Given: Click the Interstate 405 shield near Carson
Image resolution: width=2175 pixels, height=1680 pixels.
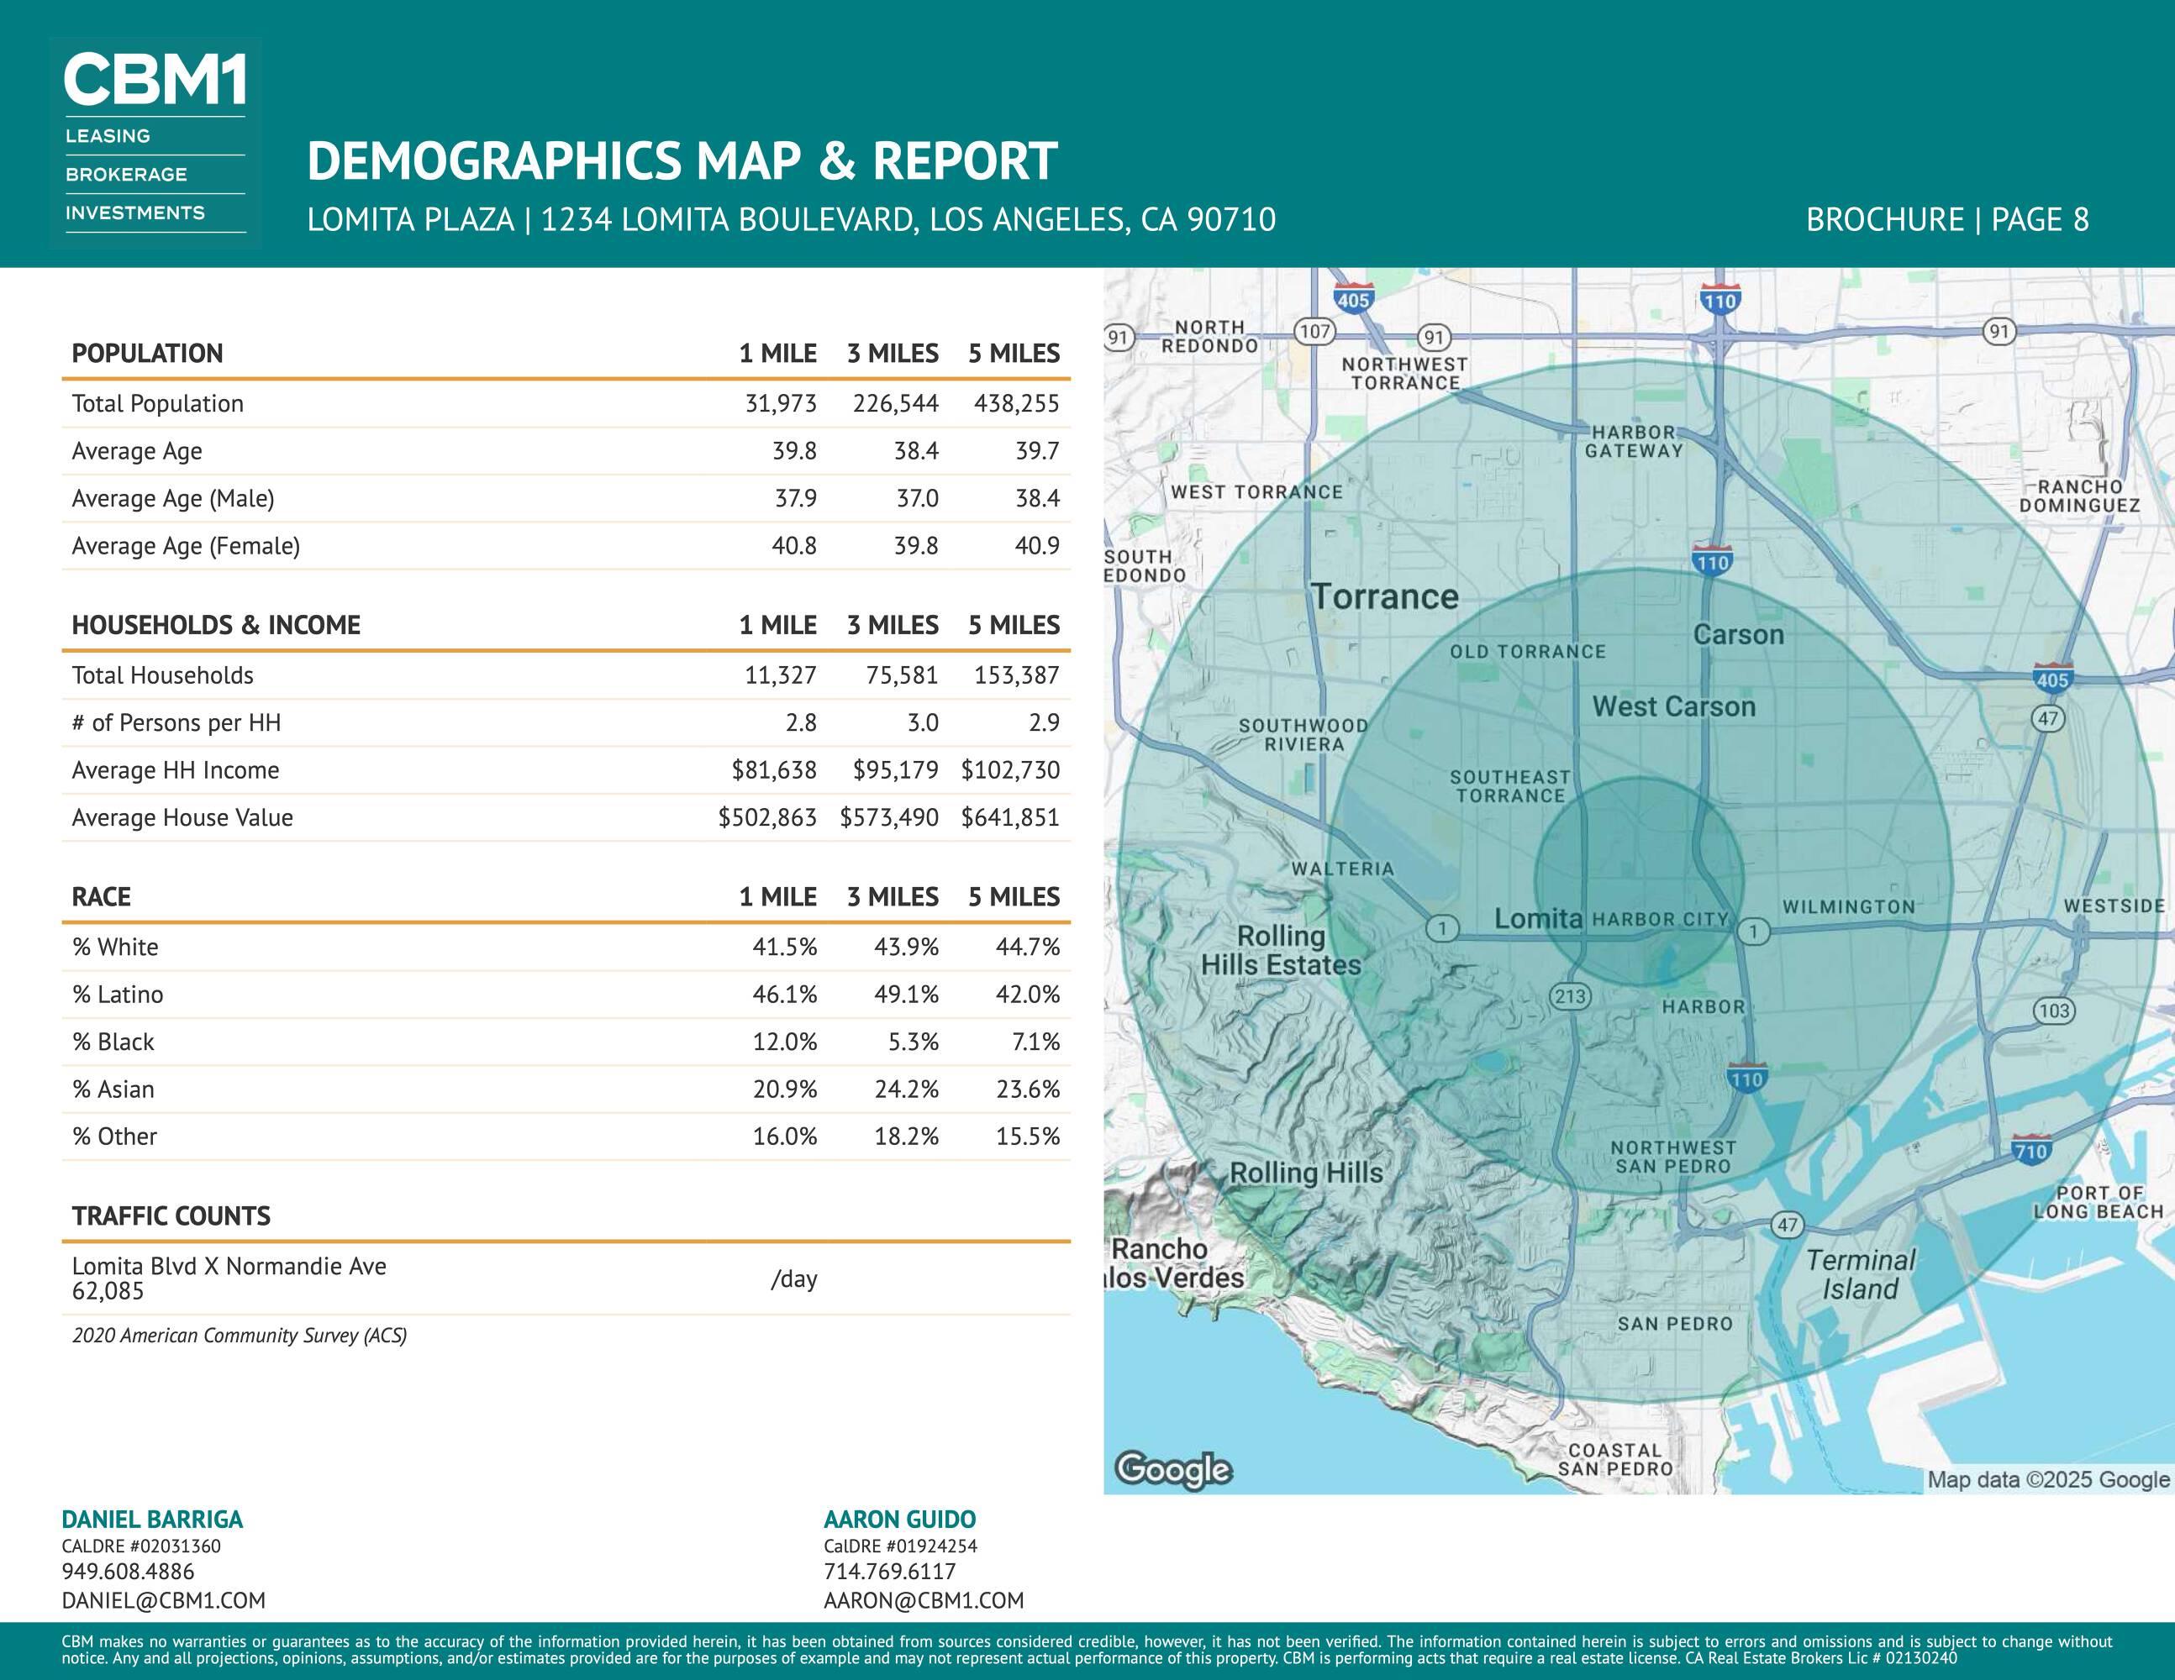Looking at the screenshot, I should point(2052,679).
